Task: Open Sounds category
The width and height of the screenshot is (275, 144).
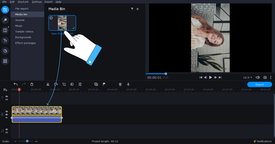Action: point(27,20)
